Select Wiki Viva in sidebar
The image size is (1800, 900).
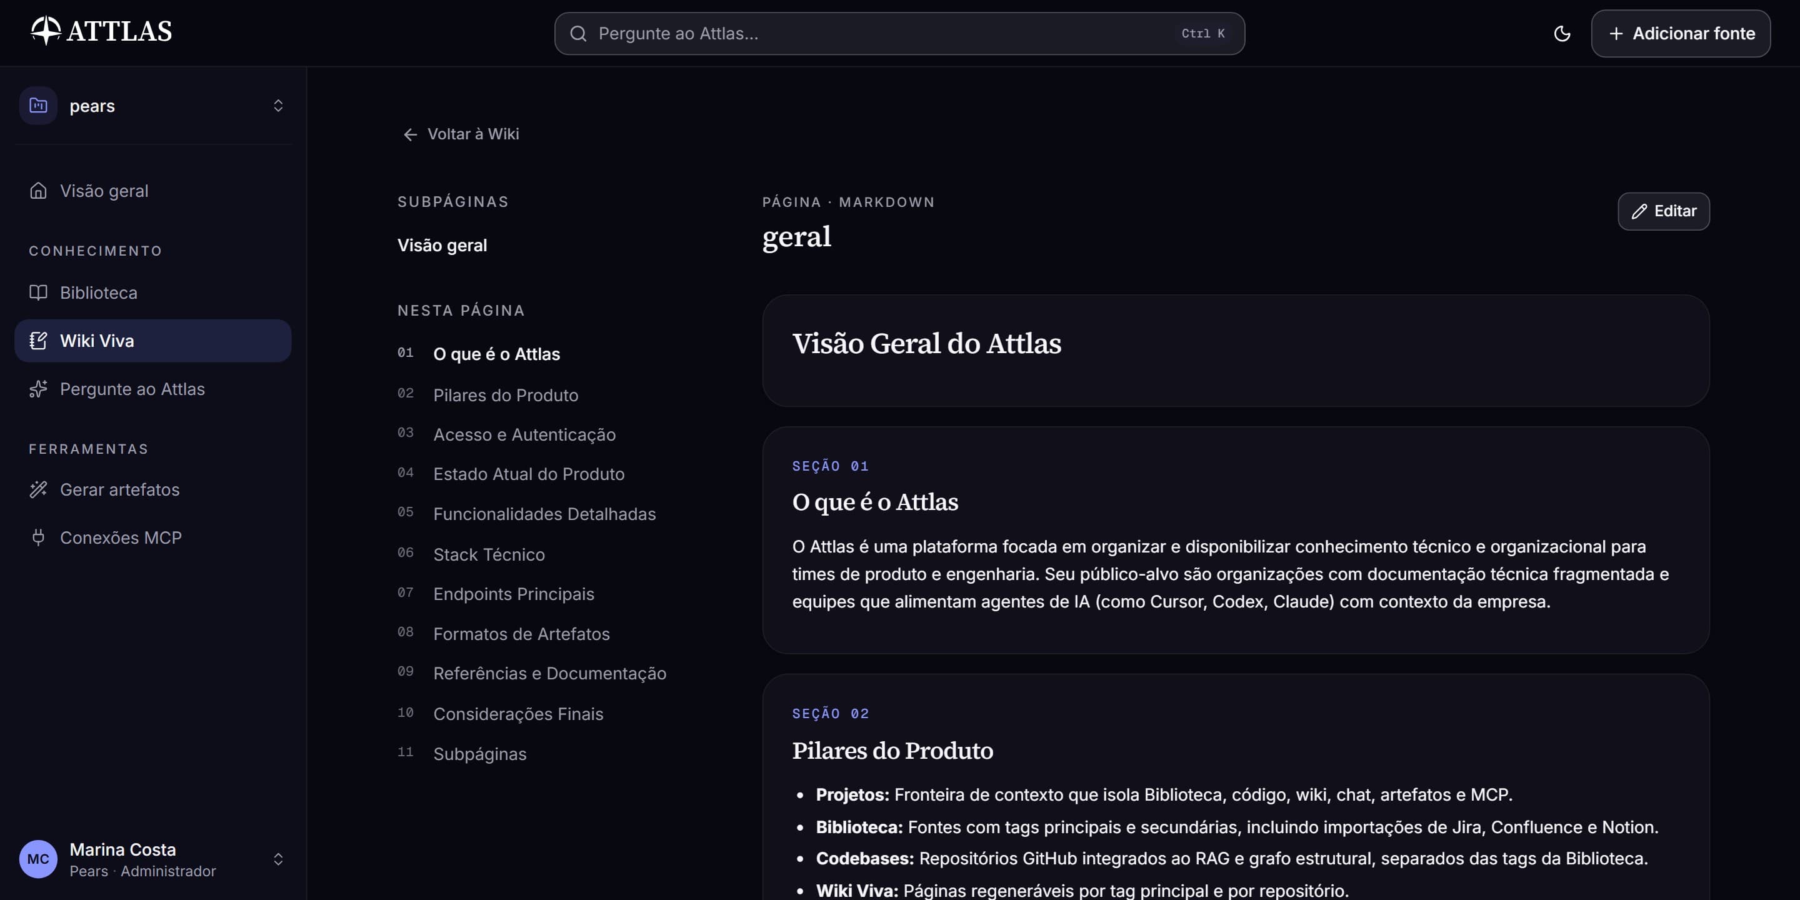click(153, 340)
